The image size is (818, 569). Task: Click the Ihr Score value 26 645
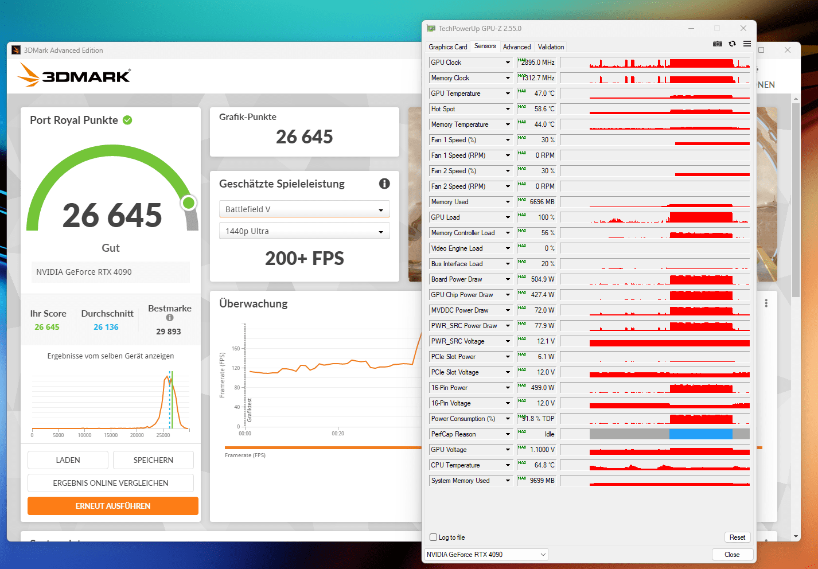pos(47,327)
